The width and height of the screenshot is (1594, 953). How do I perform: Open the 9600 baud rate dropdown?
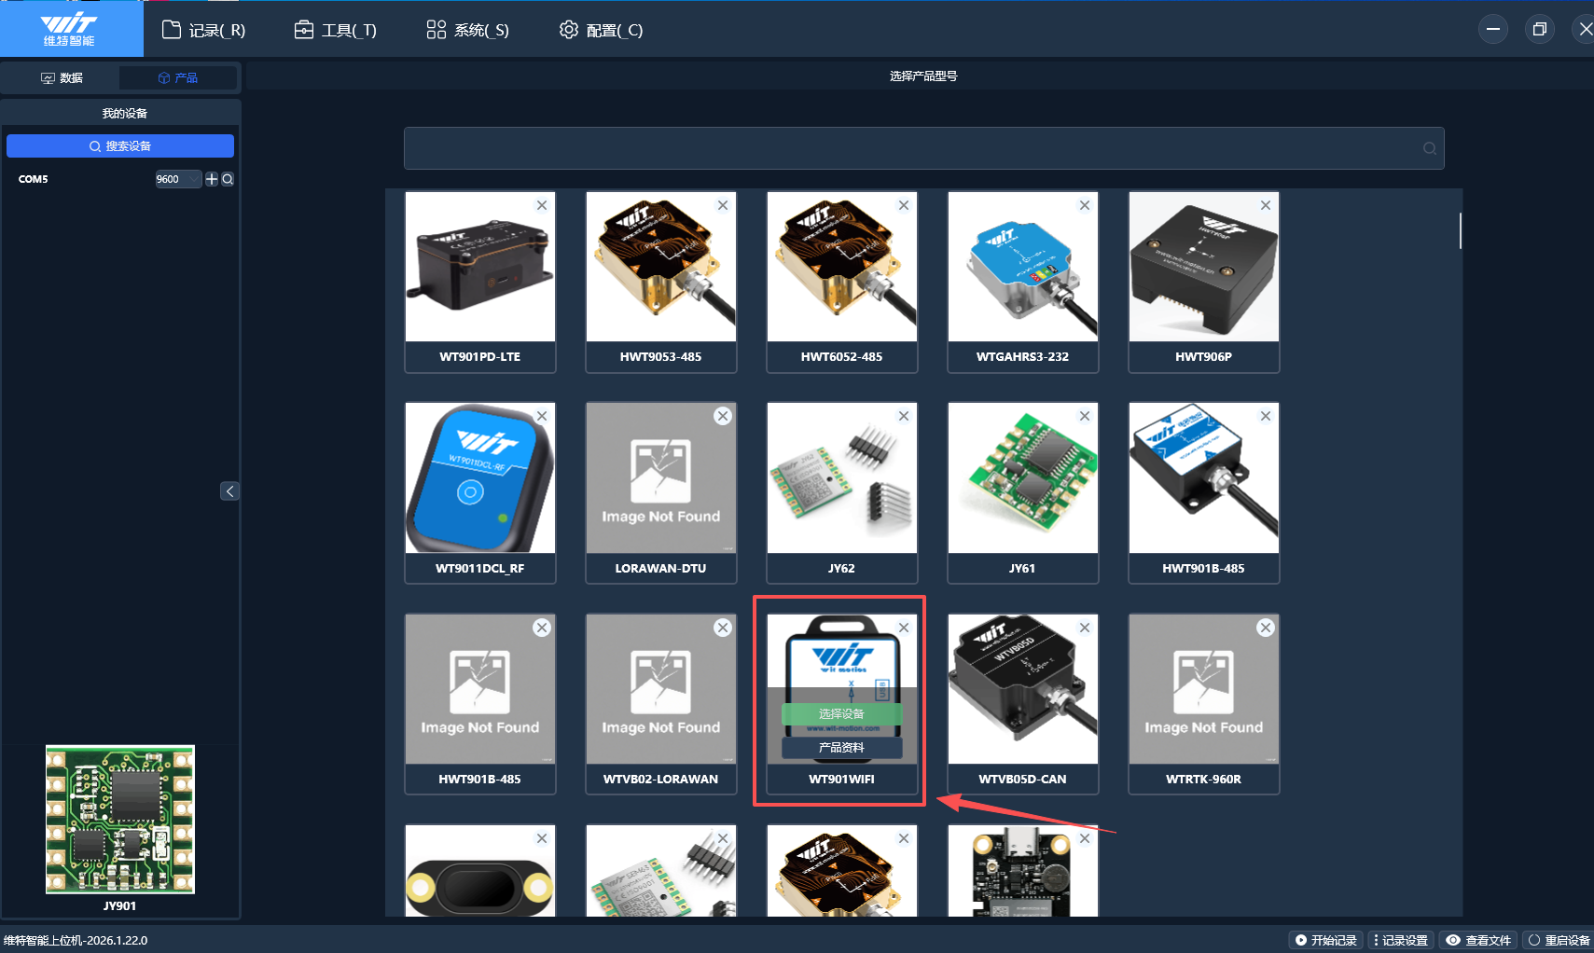coord(178,179)
